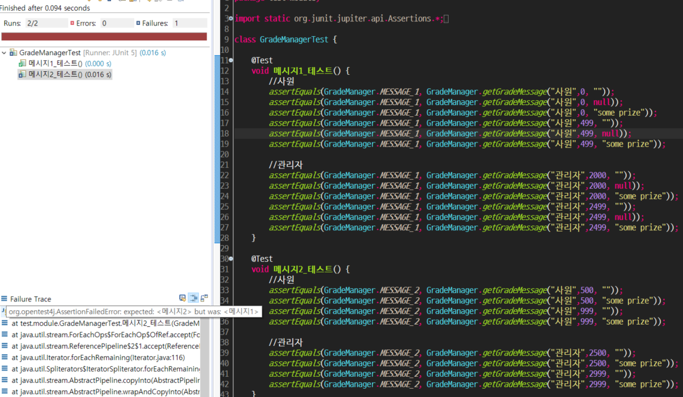Click method name 메시지2_테스트 on line 31

(303, 269)
